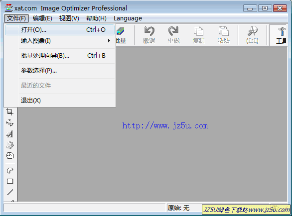Launch 批量处理向导(B)... menu entry
The image size is (292, 216).
click(x=60, y=56)
